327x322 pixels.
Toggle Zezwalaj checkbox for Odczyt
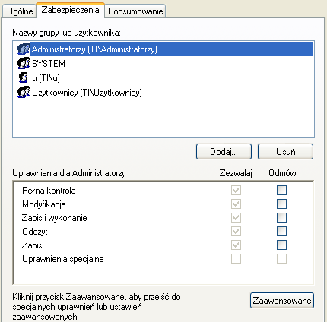[236, 231]
